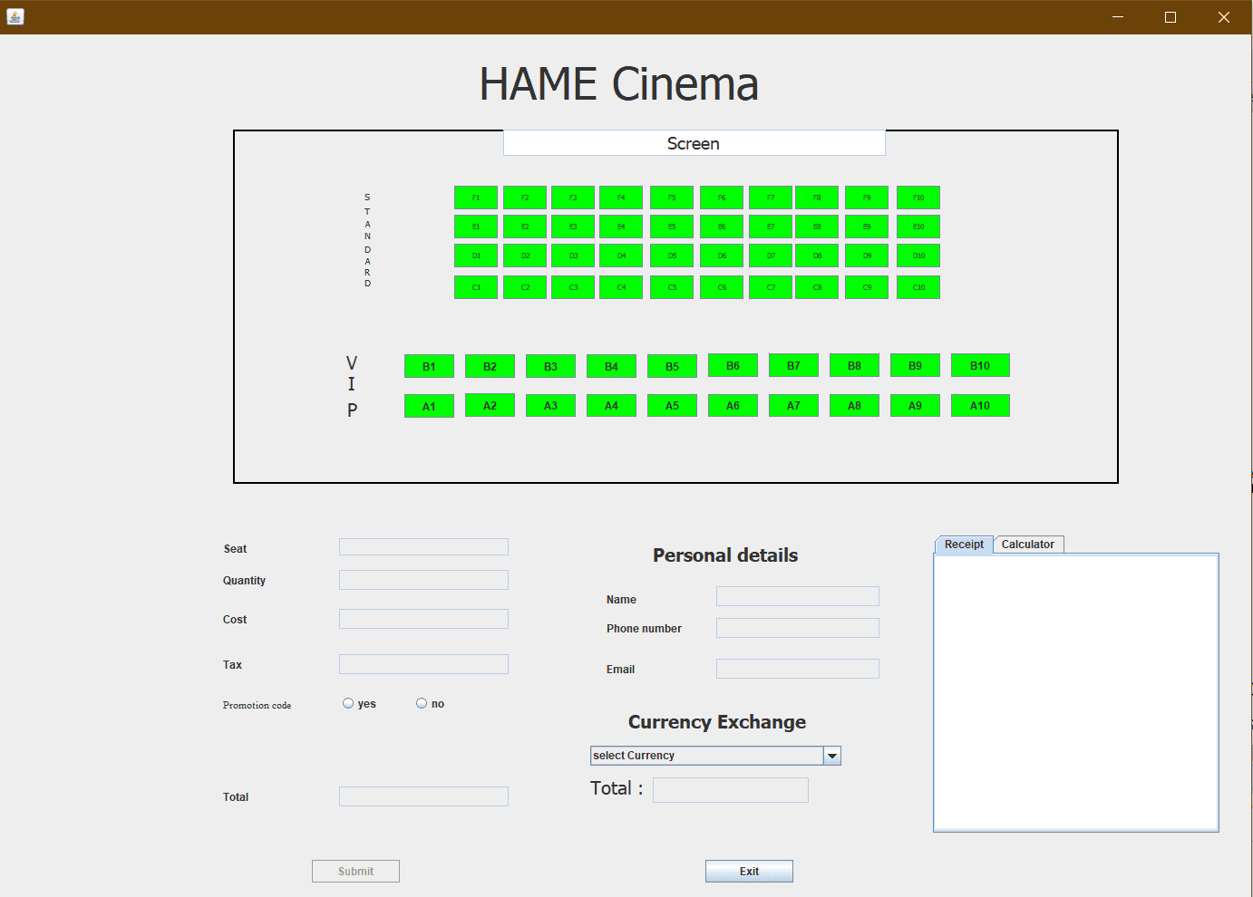Screen dimensions: 1253x897
Task: Select VIP seat A7
Action: click(x=793, y=405)
